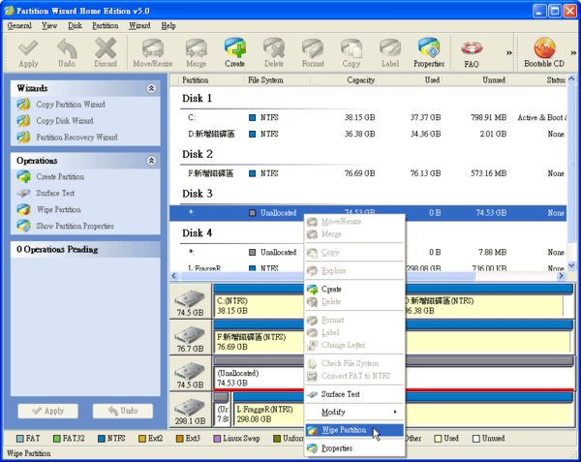Screen dimensions: 581x462
Task: Expand toolbar overflow chevron next to FAQ
Action: point(509,53)
